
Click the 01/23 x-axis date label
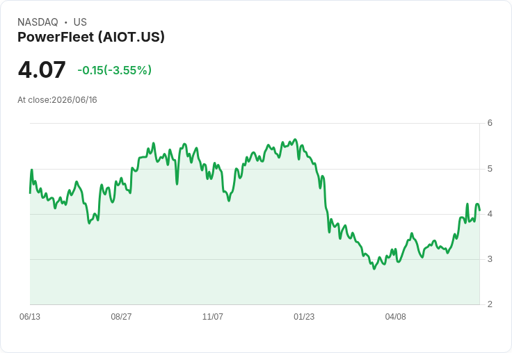(304, 316)
